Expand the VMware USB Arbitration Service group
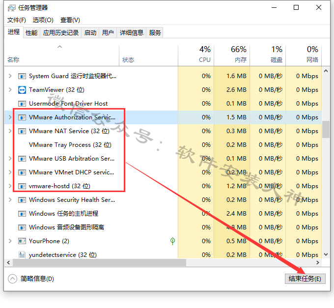334x308 pixels. [10, 159]
